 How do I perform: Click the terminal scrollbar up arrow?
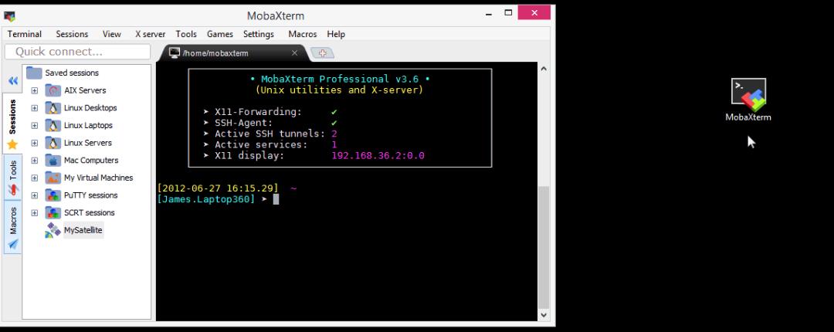[x=543, y=69]
